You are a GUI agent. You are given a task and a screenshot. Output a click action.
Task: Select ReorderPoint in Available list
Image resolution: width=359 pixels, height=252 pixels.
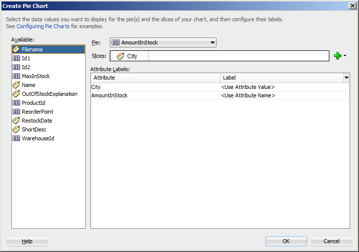click(x=48, y=112)
